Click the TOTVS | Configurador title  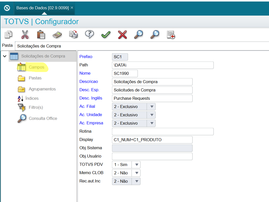(x=41, y=22)
